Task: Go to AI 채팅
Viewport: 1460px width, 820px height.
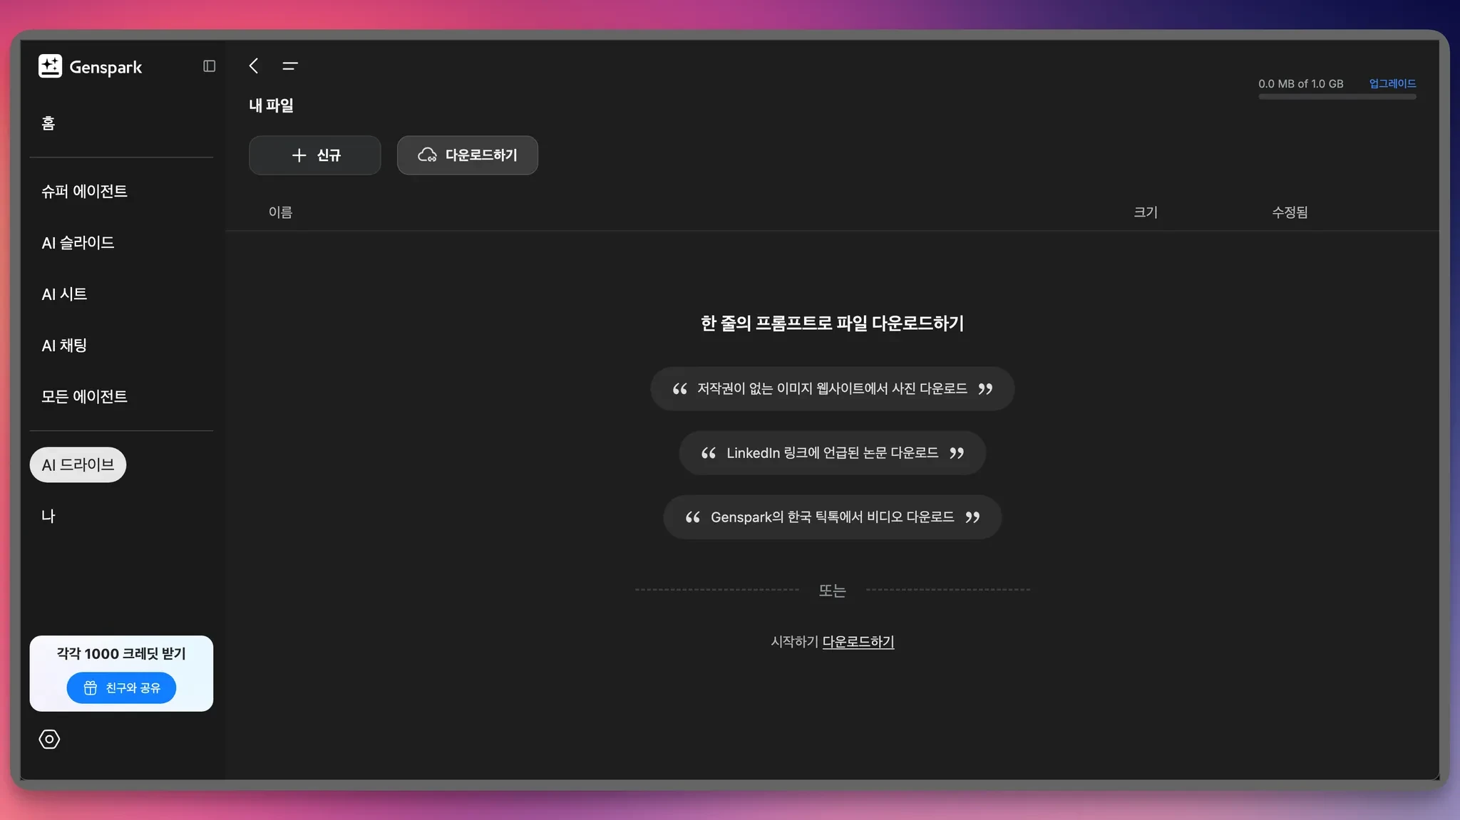Action: [x=64, y=345]
